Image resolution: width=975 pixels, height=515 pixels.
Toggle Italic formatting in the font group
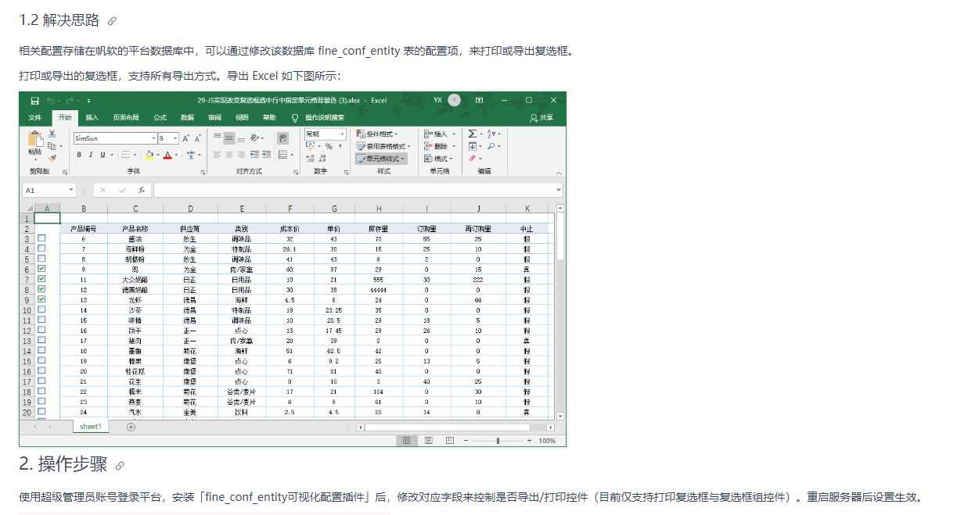[x=91, y=155]
